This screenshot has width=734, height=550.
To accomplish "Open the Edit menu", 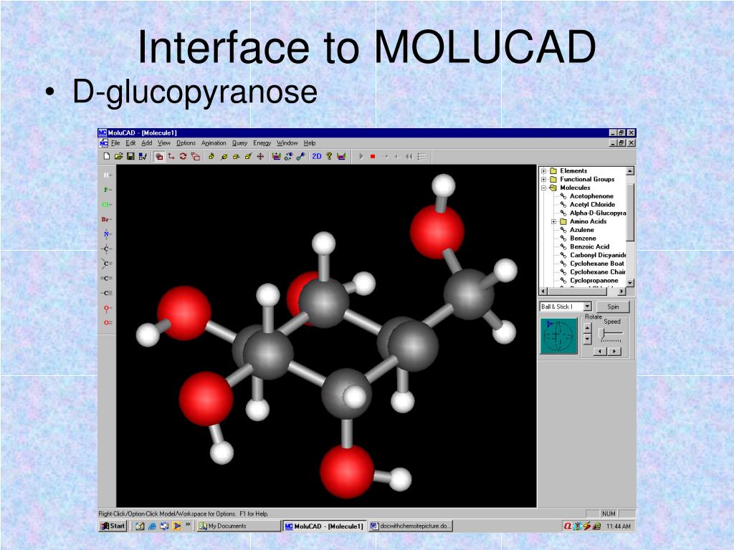I will coord(130,143).
